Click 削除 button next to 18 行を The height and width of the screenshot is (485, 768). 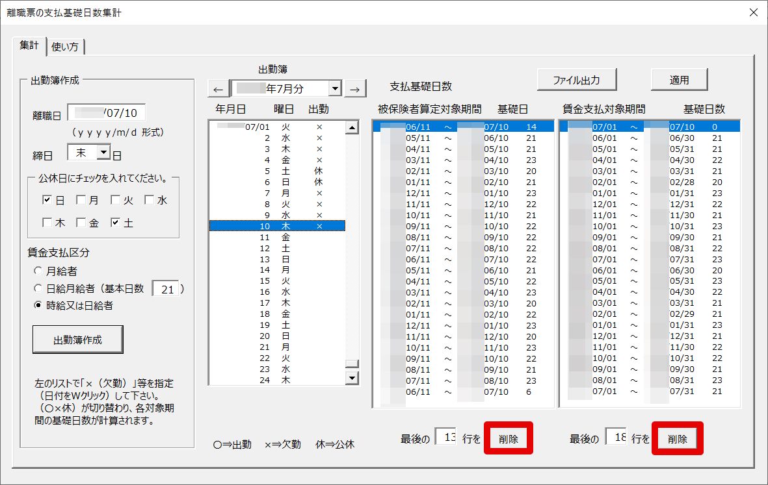click(x=678, y=438)
